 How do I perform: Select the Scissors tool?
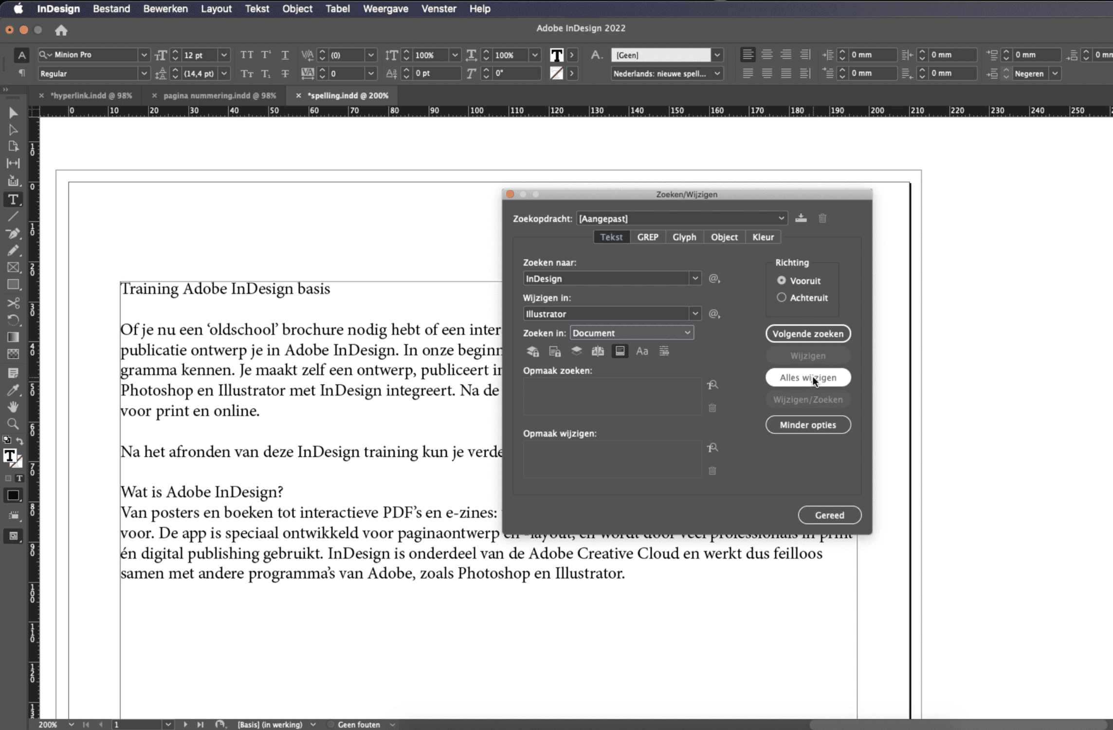click(13, 303)
